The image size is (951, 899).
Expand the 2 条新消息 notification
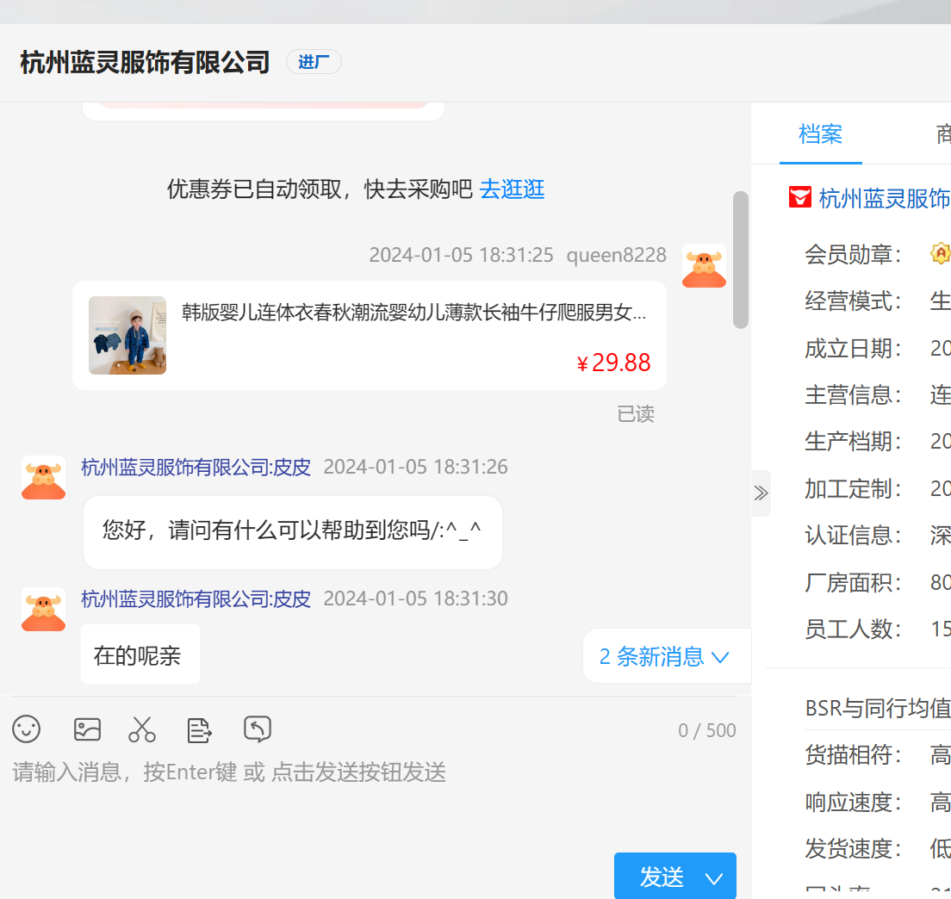(664, 657)
